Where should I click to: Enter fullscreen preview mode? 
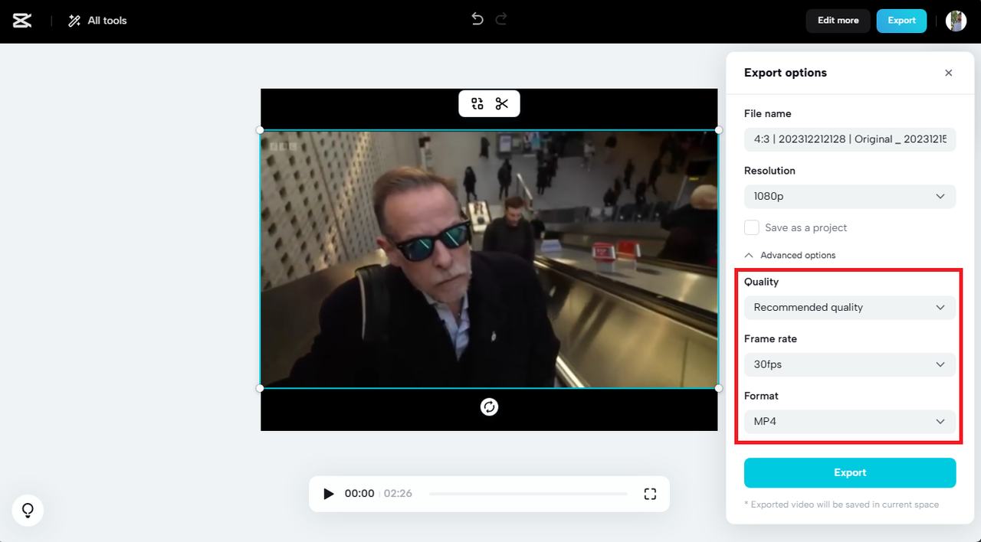pos(650,494)
